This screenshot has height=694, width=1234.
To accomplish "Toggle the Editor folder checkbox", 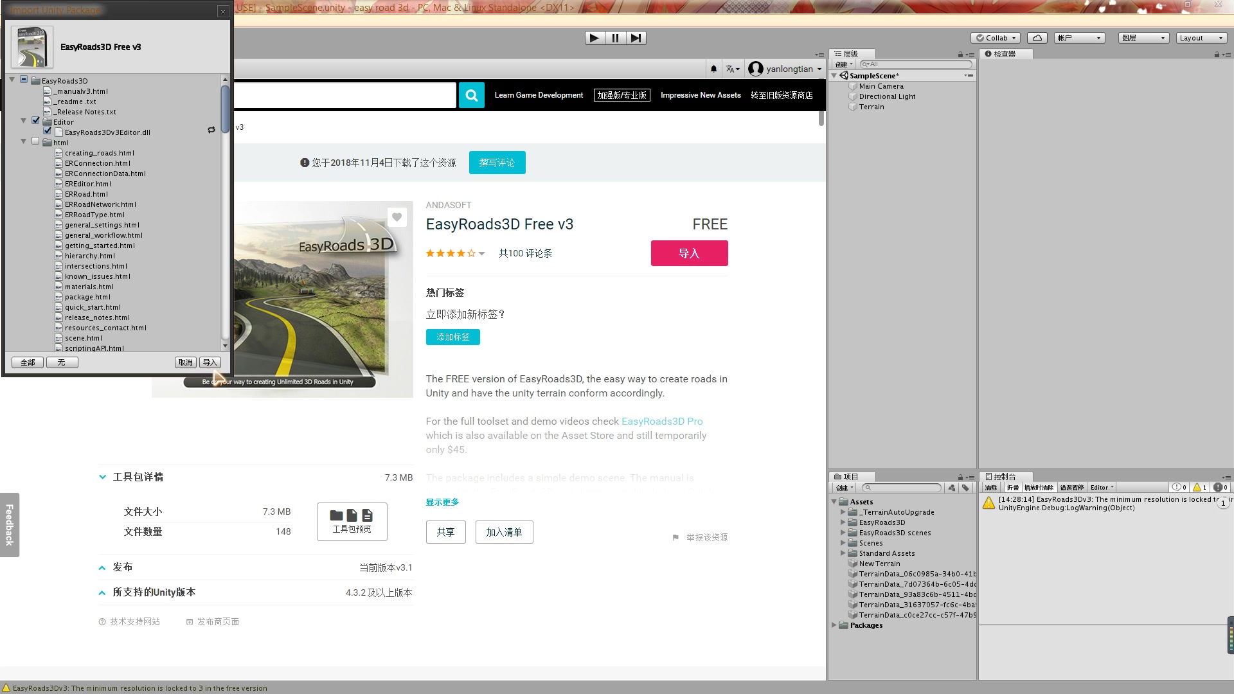I will click(36, 121).
